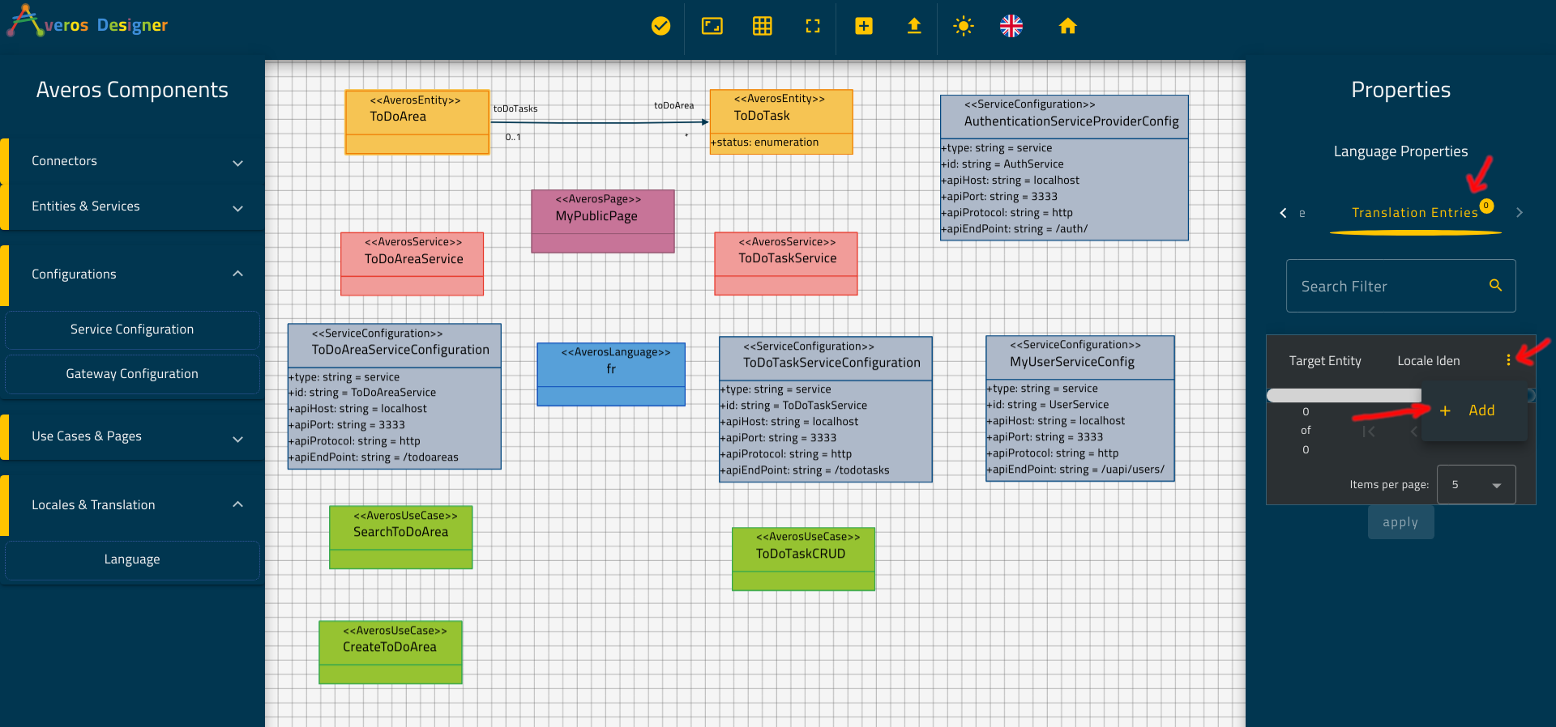Image resolution: width=1556 pixels, height=727 pixels.
Task: Select the ToDoAreaService node
Action: [x=413, y=264]
